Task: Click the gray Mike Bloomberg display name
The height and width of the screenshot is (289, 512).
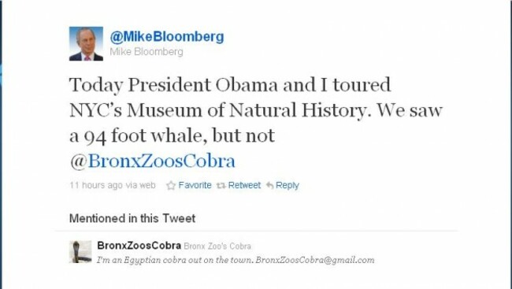Action: point(147,52)
